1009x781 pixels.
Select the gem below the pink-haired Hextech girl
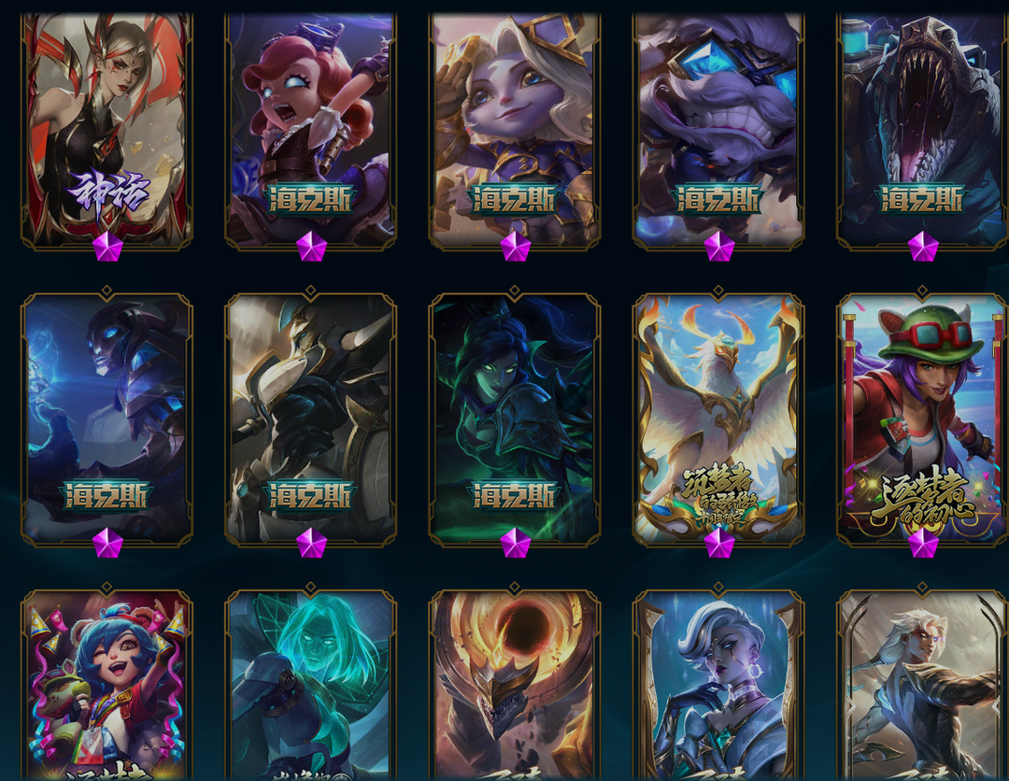click(x=311, y=247)
